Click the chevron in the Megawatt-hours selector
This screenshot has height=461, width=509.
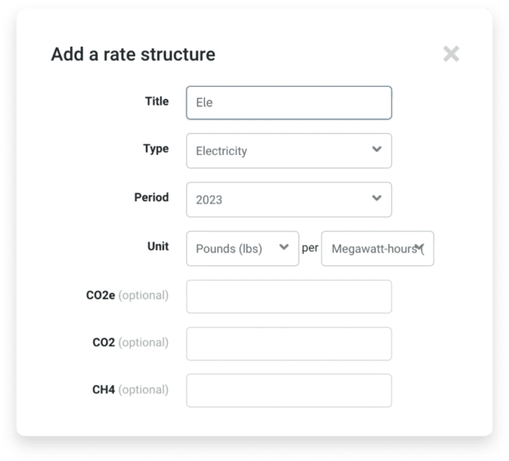(419, 248)
